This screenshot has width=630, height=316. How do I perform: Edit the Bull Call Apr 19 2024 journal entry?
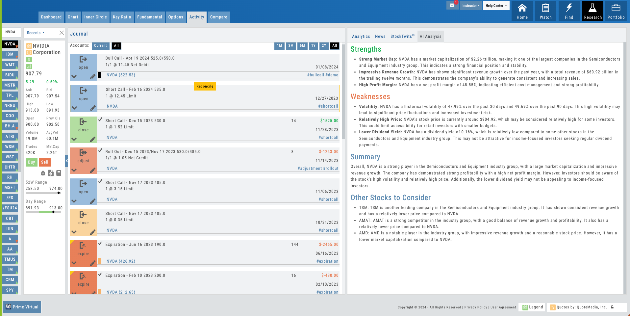point(93,77)
